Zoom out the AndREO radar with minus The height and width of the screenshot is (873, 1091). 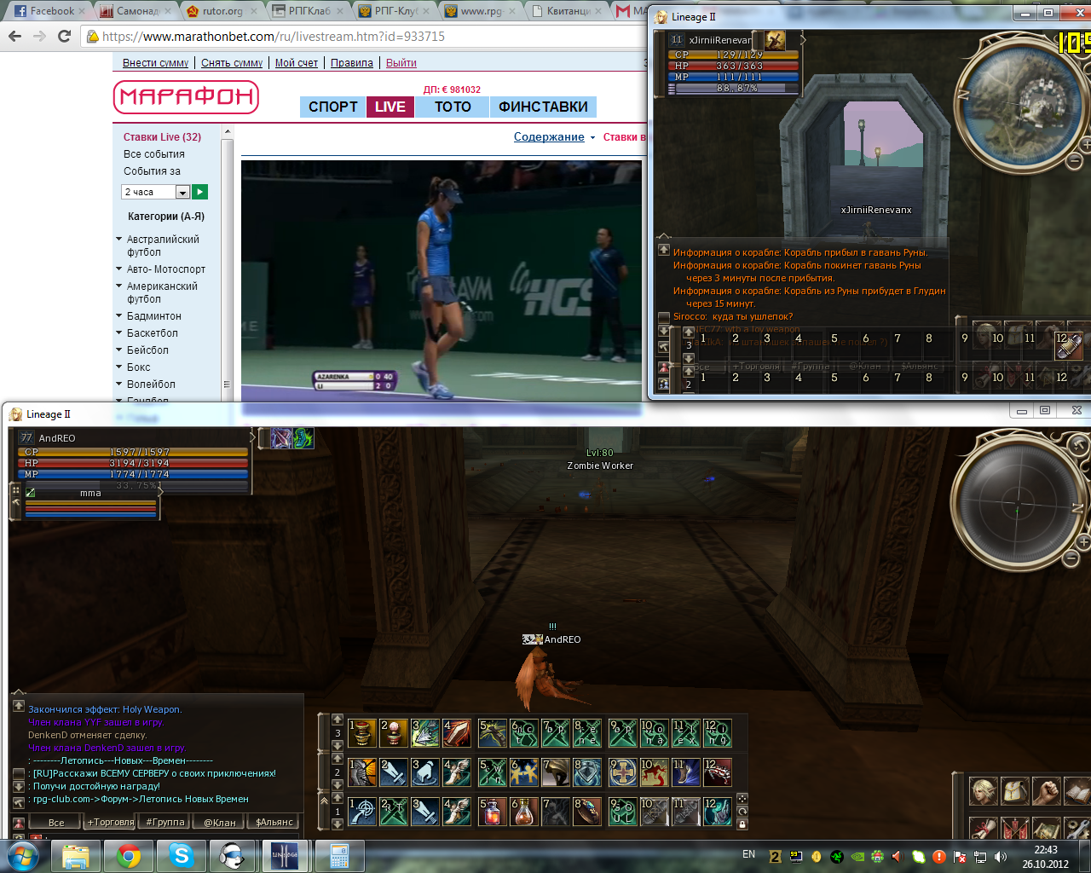(x=1072, y=558)
